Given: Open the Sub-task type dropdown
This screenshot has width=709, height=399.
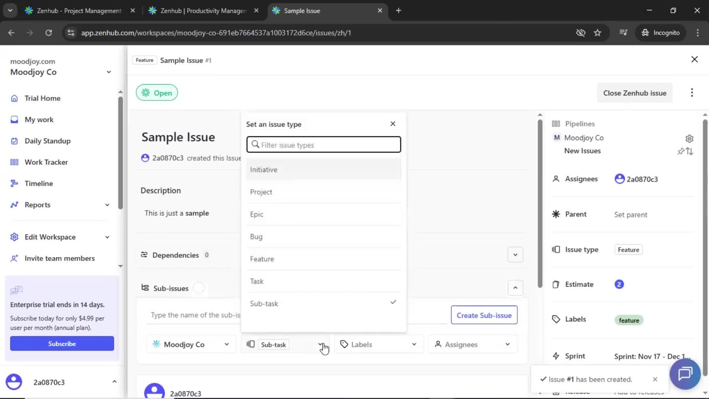Looking at the screenshot, I should 321,344.
